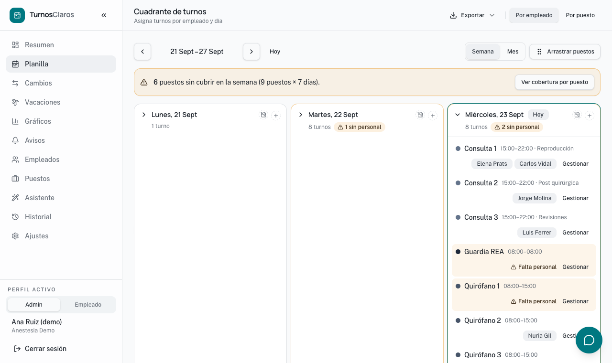Click the plus icon on Miércoles, 23 Sept

coord(590,115)
